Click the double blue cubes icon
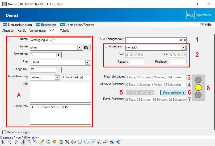This screenshot has width=215, height=146. (86, 142)
